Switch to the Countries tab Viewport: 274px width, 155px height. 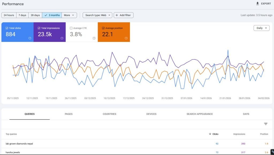coord(109,114)
